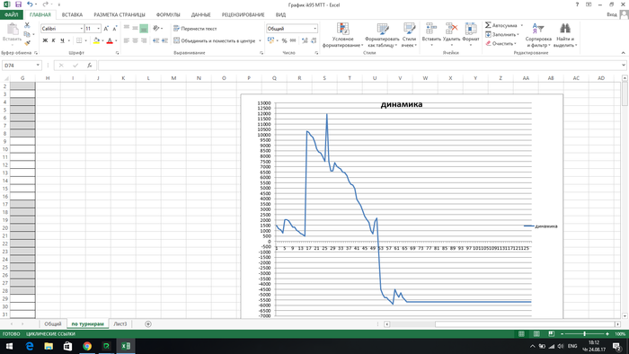Click the Delete cells (Удалить) icon
Screen dimensions: 629x354
point(451,29)
